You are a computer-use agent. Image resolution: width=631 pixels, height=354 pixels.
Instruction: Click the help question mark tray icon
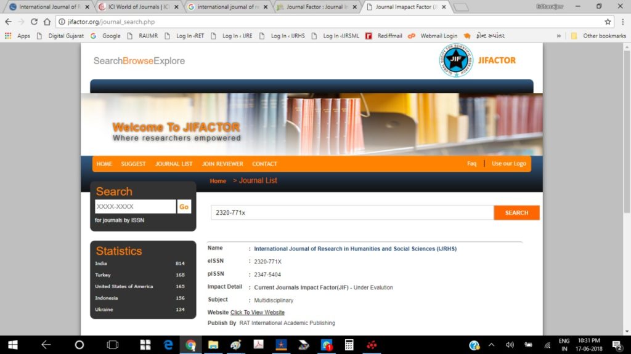point(474,345)
